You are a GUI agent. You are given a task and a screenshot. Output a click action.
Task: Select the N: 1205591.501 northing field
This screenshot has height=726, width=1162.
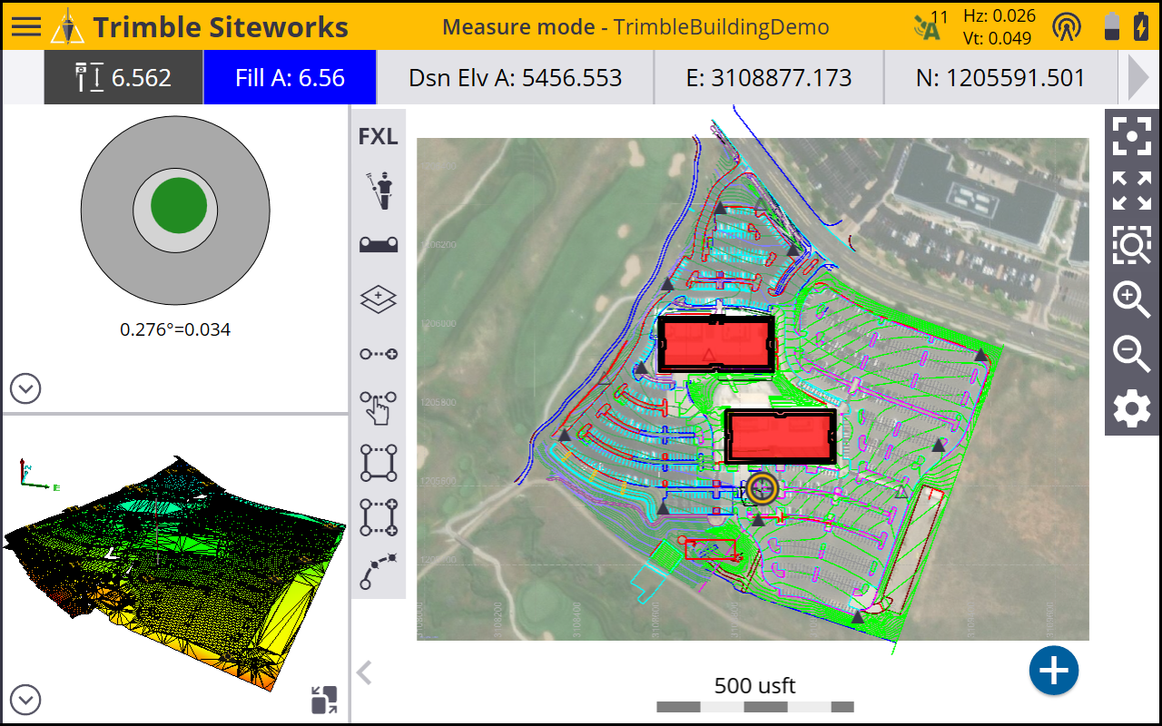pyautogui.click(x=1000, y=78)
